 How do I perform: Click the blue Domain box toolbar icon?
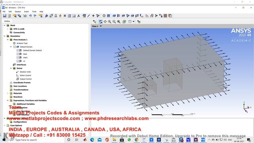(114, 16)
